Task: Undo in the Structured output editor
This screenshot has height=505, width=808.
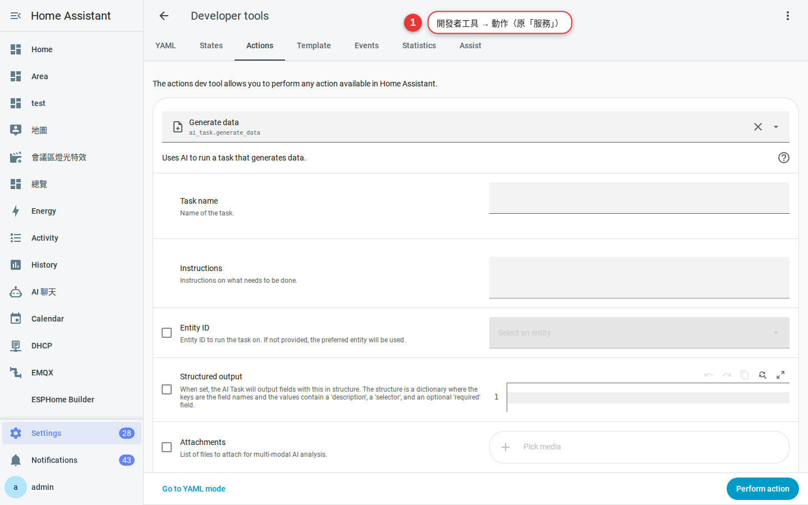Action: coord(709,375)
